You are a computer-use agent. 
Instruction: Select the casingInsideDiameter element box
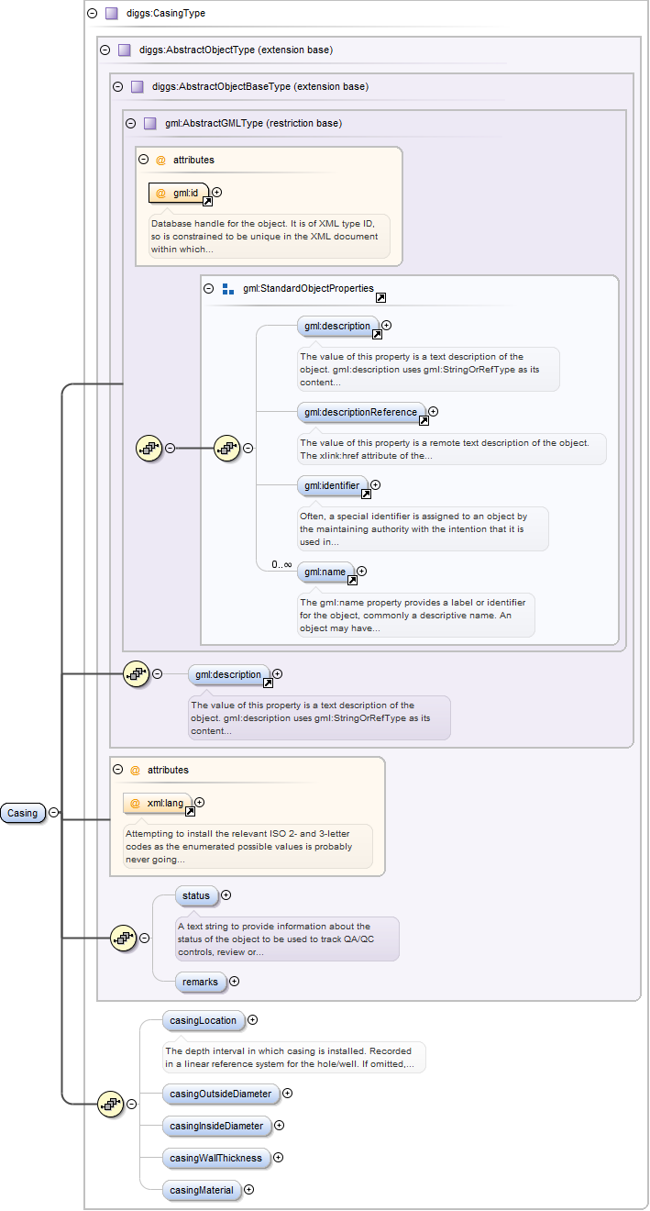(216, 1126)
